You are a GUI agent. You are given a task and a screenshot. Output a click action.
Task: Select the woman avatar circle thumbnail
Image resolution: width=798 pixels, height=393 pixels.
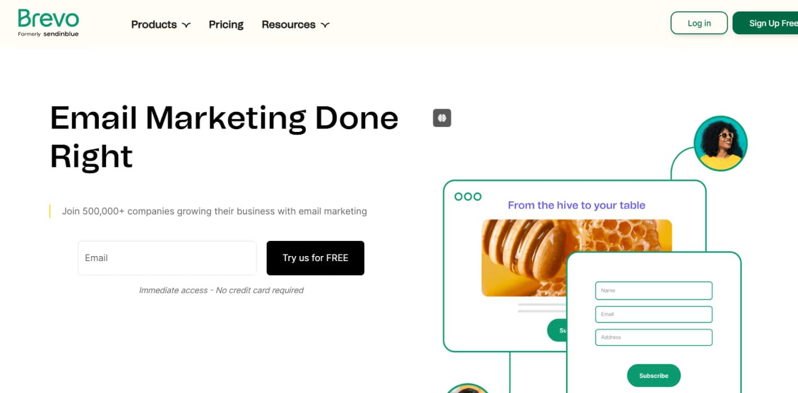coord(721,144)
